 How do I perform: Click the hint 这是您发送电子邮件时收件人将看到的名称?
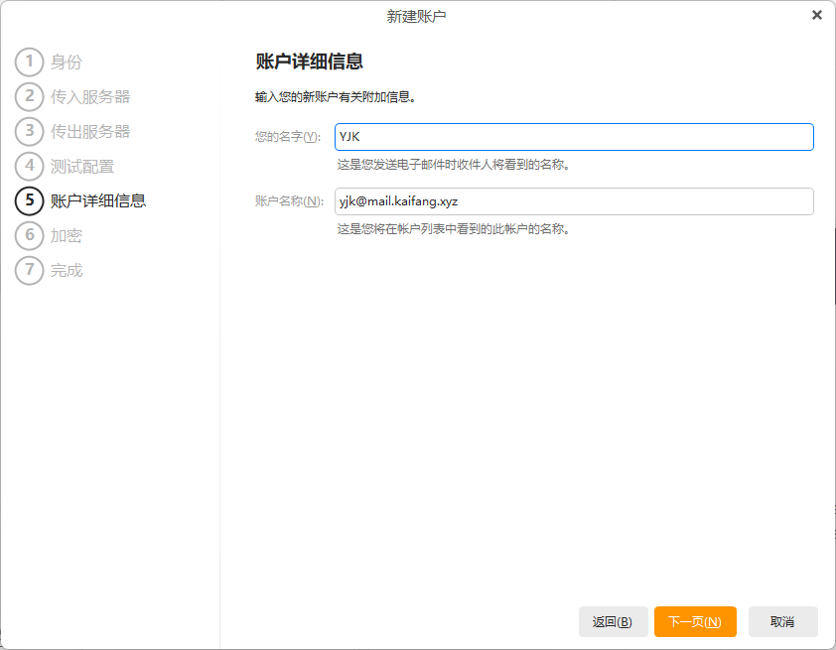[453, 165]
